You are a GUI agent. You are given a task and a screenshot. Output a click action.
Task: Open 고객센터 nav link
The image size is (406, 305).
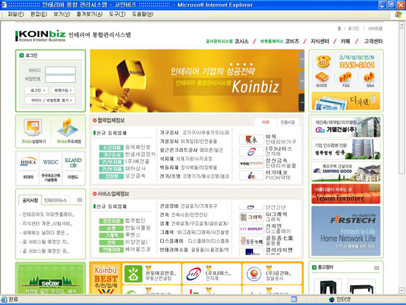373,41
